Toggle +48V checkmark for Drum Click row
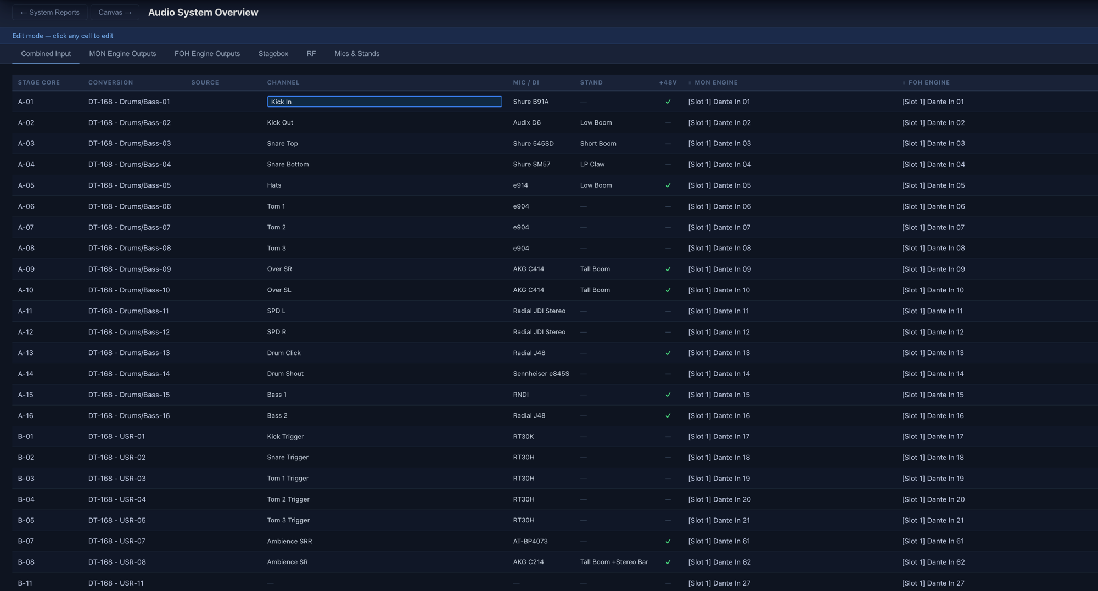This screenshot has width=1098, height=591. 668,353
